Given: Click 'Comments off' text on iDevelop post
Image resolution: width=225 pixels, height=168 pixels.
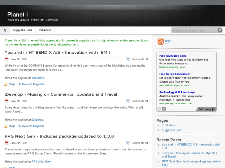Looking at the screenshot, I should point(140,101).
